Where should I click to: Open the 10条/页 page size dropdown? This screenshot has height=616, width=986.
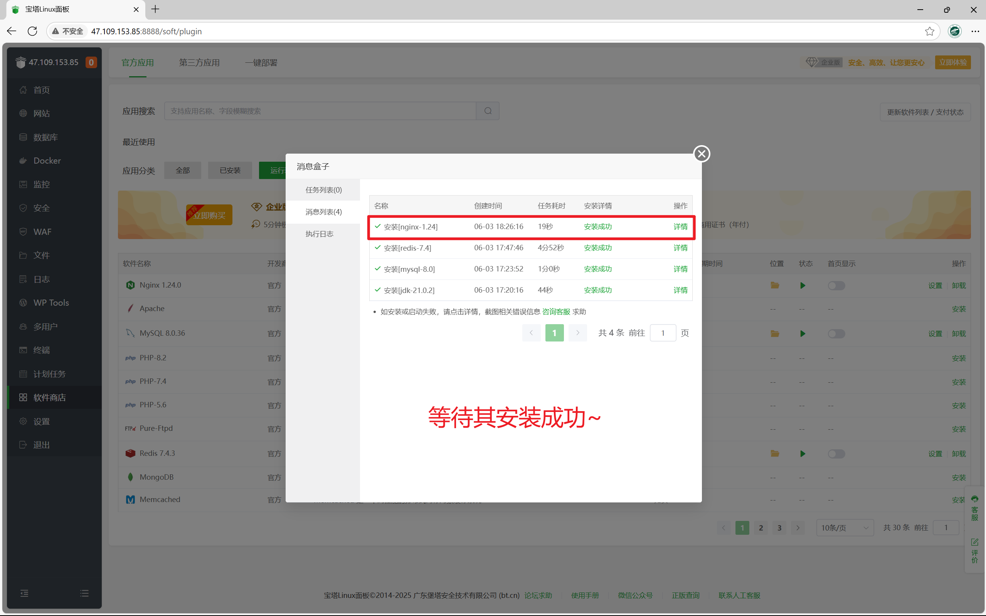point(845,527)
